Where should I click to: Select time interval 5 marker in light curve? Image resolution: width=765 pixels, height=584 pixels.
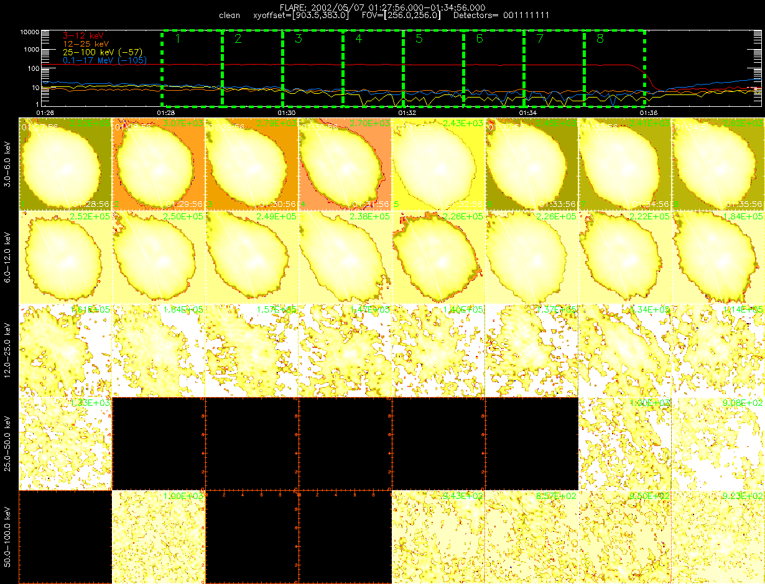[x=419, y=39]
